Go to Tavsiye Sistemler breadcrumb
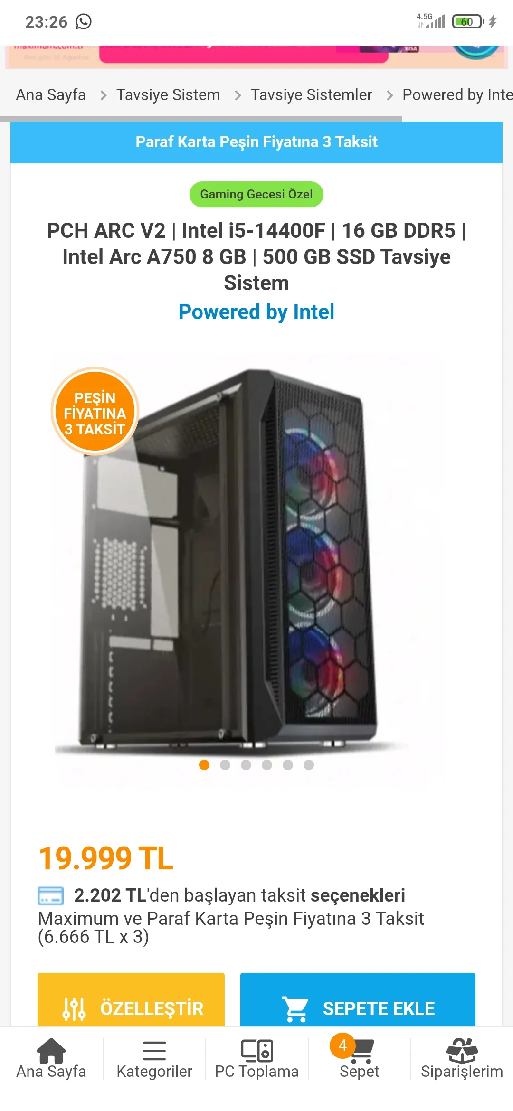This screenshot has width=513, height=1111. coord(311,95)
